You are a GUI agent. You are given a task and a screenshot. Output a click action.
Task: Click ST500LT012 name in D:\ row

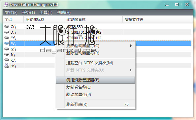click(x=84, y=32)
